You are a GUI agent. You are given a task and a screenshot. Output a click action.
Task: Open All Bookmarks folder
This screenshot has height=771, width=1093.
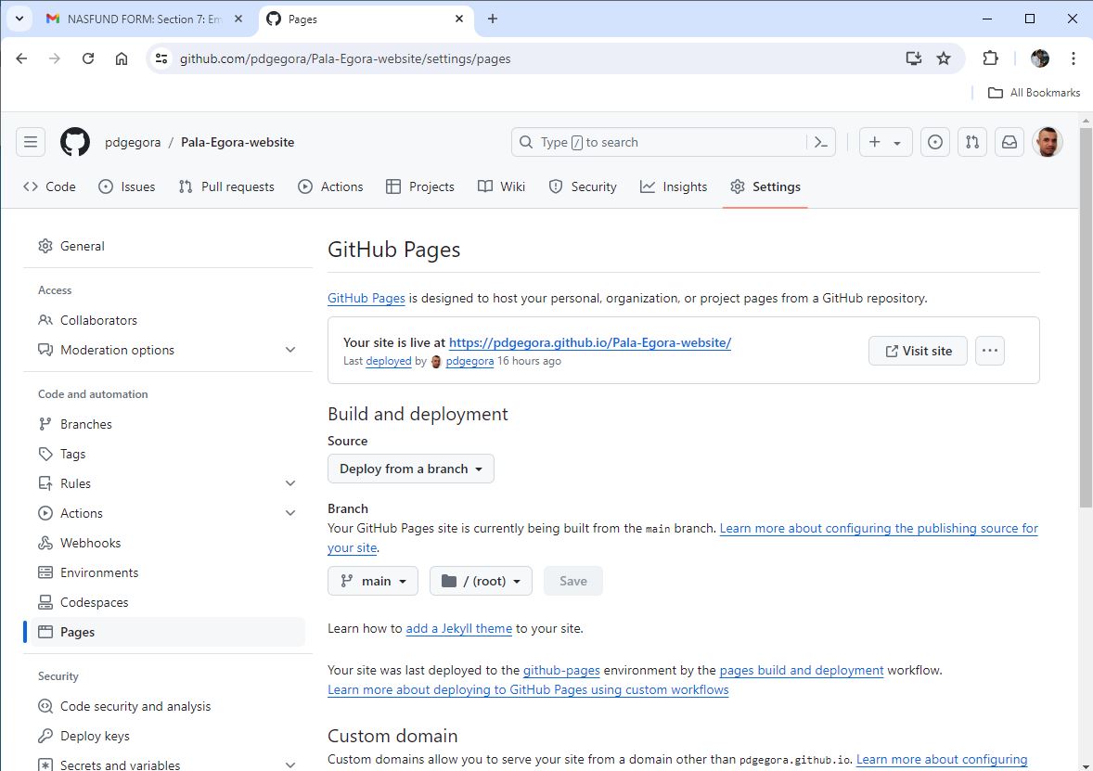(x=1034, y=93)
